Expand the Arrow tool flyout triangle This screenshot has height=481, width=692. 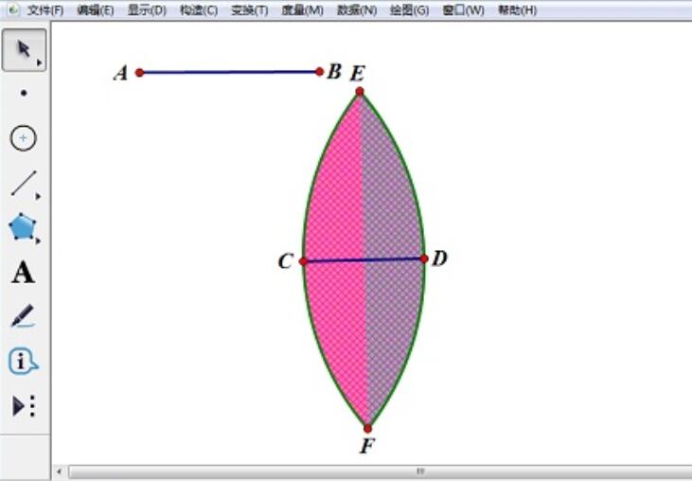tap(39, 63)
